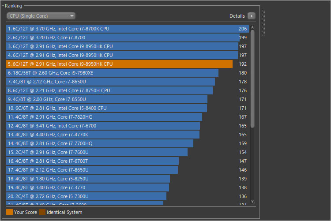This screenshot has height=221, width=331.
Task: Click the Details label
Action: pyautogui.click(x=237, y=16)
